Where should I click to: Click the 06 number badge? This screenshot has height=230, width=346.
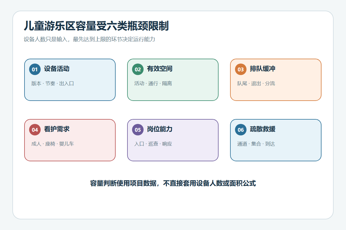(241, 130)
